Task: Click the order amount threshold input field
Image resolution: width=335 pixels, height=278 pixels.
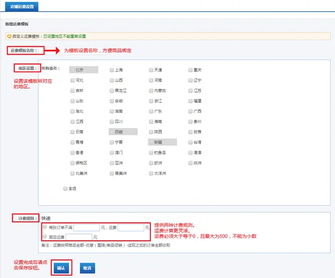Action: (86, 228)
